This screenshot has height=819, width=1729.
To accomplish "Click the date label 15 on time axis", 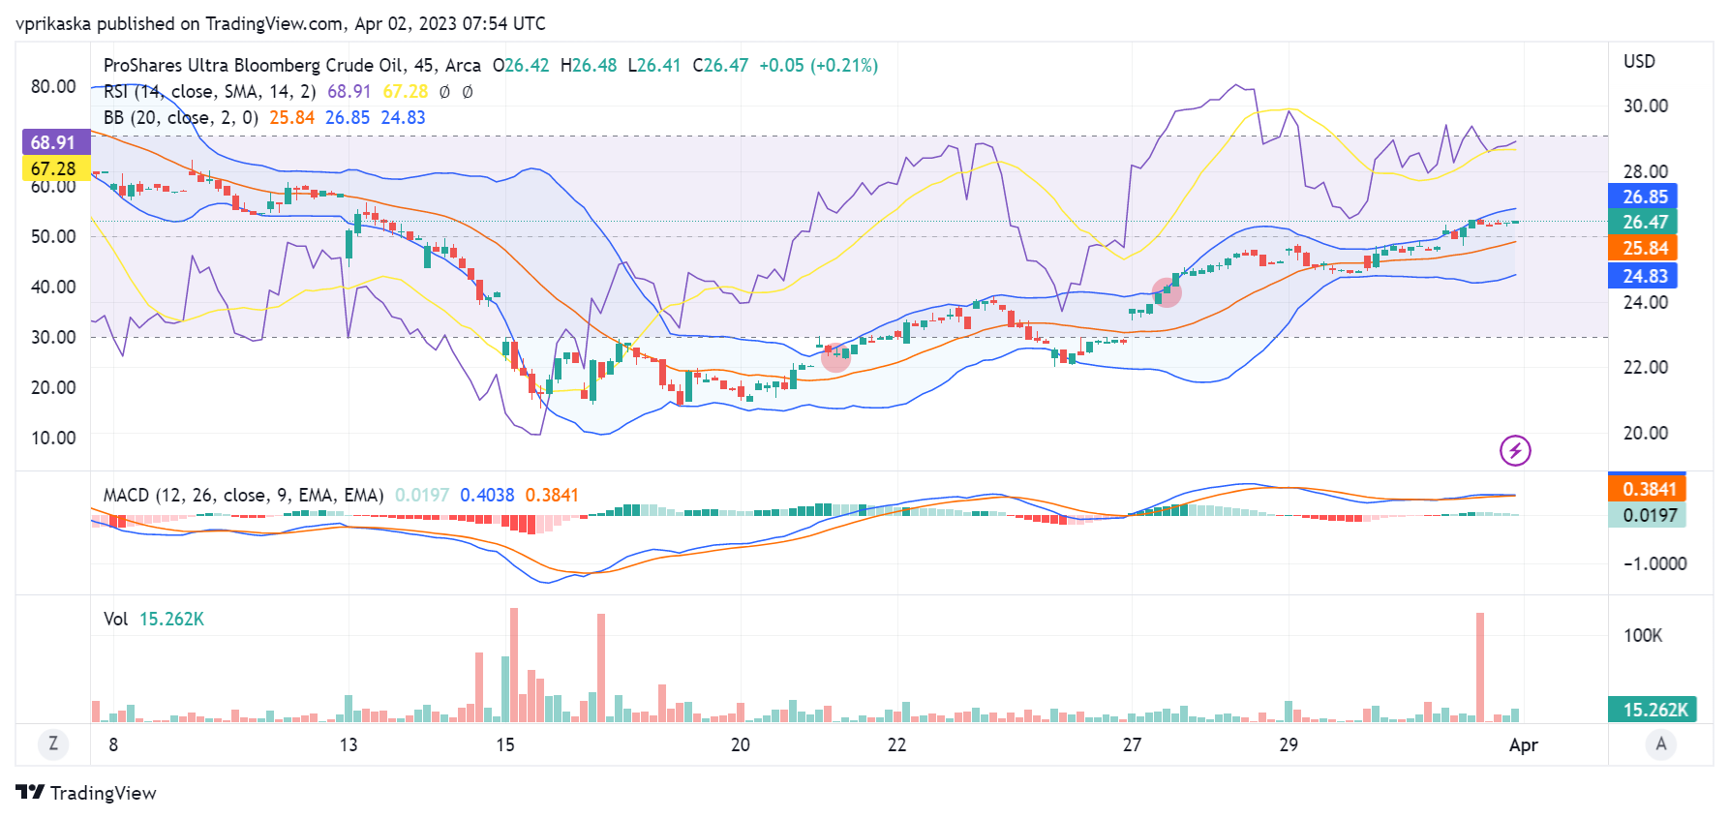I will (x=505, y=744).
